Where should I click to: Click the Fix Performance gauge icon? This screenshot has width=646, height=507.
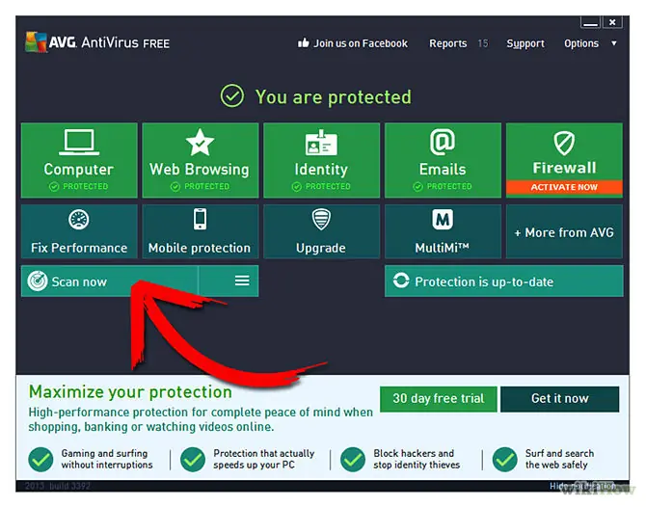(x=79, y=220)
